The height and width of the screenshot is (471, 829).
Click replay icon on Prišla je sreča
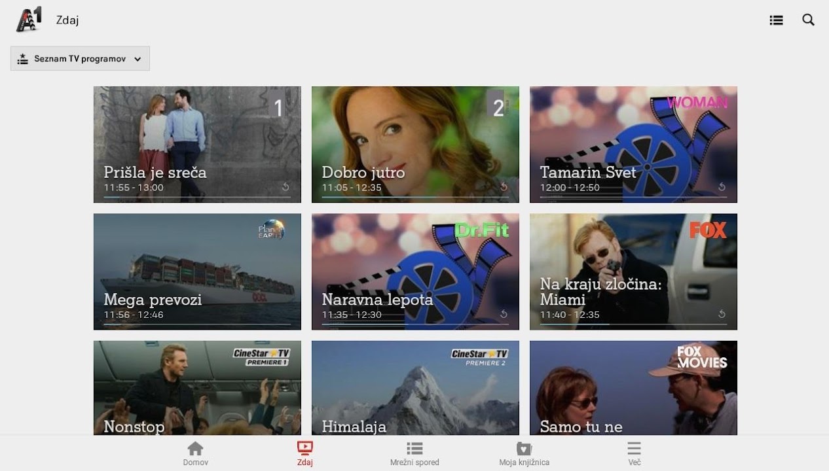tap(286, 187)
